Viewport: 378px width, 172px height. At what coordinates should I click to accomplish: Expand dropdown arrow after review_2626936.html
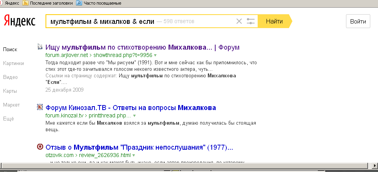[x=134, y=155]
